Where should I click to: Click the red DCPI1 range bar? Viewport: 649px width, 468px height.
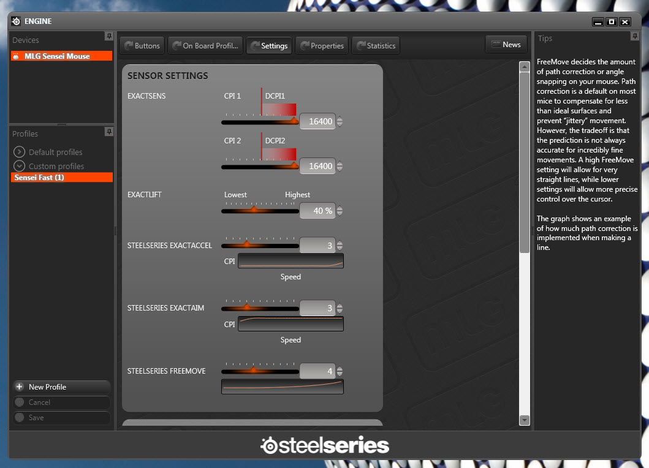279,109
